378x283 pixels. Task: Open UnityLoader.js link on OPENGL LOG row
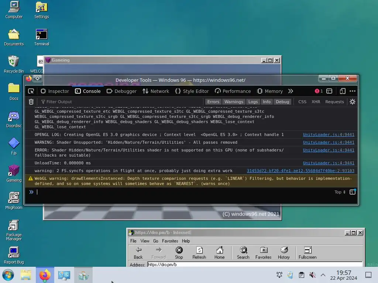pos(329,135)
